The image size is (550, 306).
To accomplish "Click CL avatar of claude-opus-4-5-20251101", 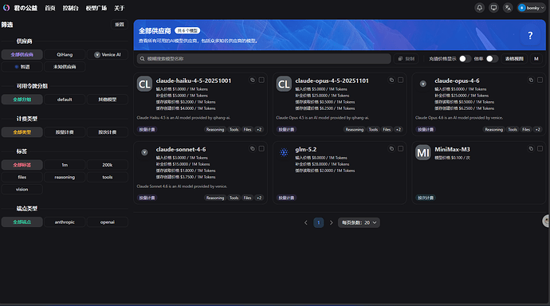I will (x=284, y=84).
